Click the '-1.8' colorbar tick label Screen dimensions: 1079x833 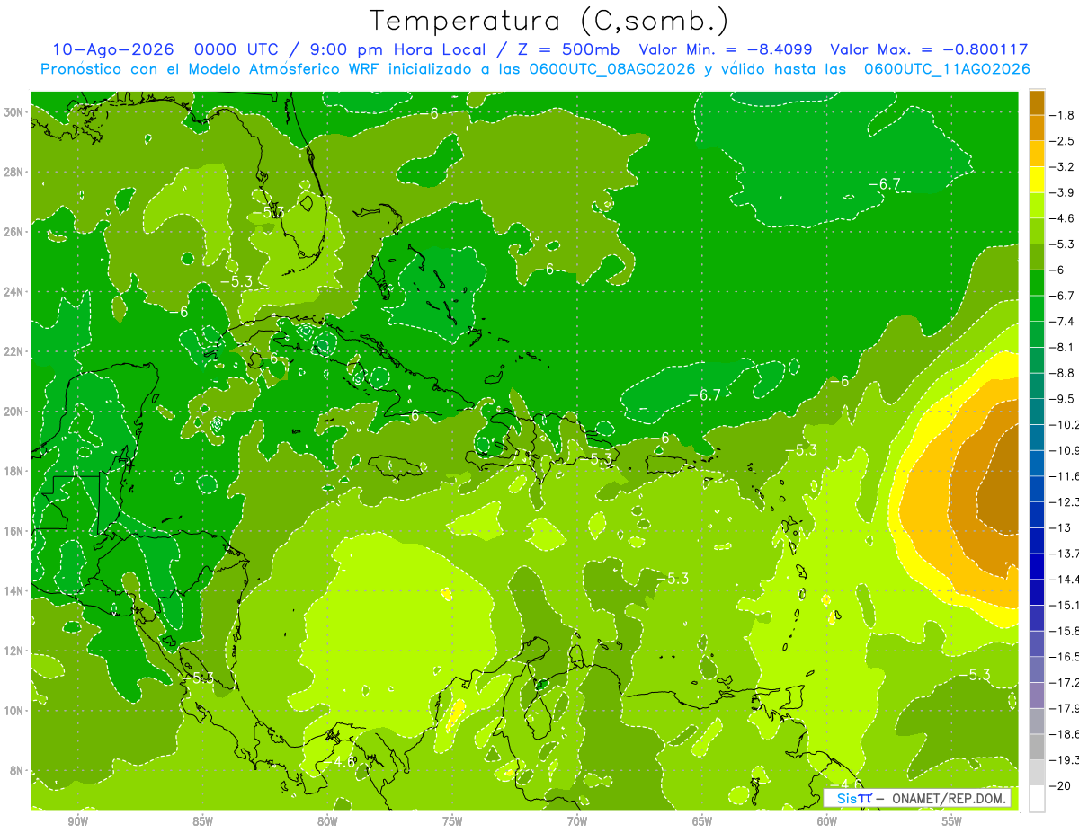click(1063, 115)
